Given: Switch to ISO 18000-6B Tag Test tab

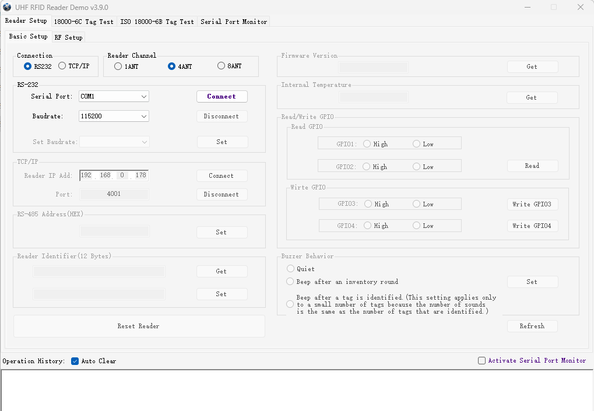Looking at the screenshot, I should 157,22.
